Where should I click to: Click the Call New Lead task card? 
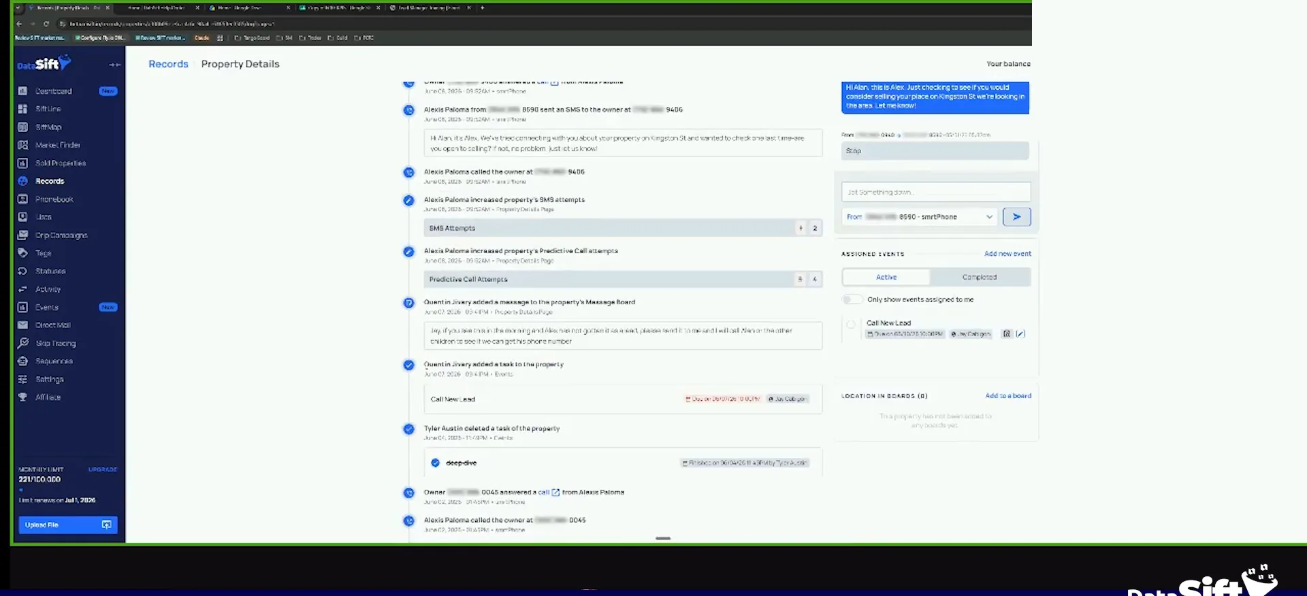623,399
